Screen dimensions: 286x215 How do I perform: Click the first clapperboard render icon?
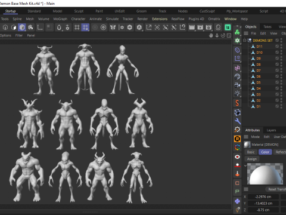pyautogui.click(x=192, y=27)
